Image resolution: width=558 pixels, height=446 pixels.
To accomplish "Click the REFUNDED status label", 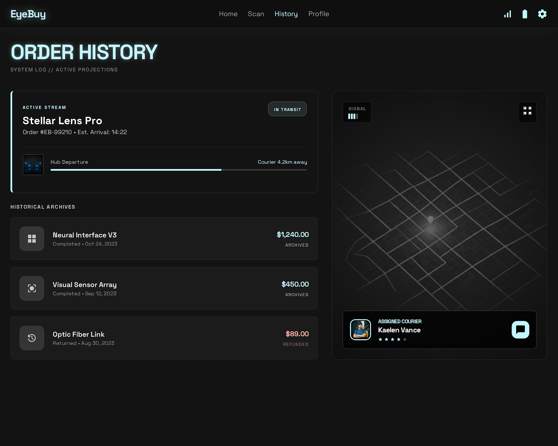I will 296,344.
